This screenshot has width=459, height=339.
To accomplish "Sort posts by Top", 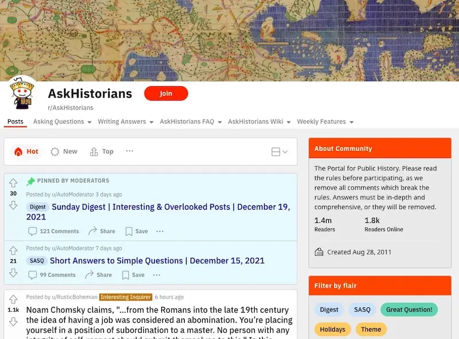I will coord(102,151).
